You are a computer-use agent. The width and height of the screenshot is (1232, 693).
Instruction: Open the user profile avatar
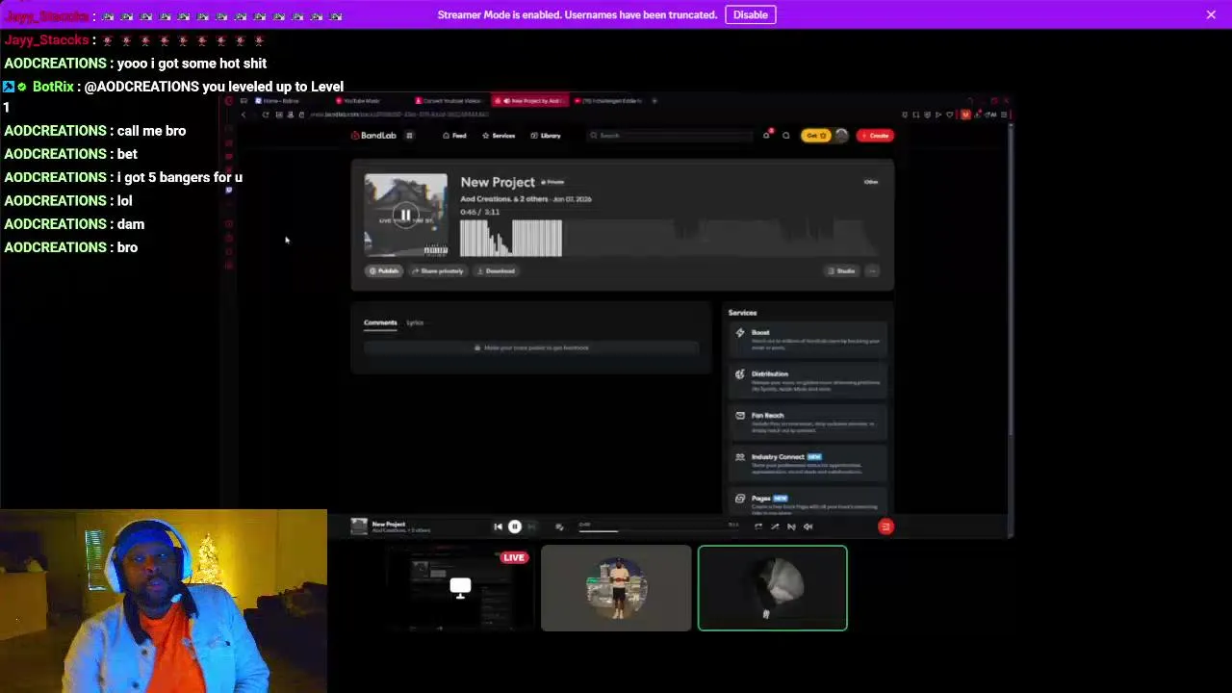(x=841, y=136)
